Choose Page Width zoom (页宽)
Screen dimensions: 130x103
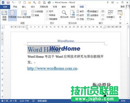80,19
